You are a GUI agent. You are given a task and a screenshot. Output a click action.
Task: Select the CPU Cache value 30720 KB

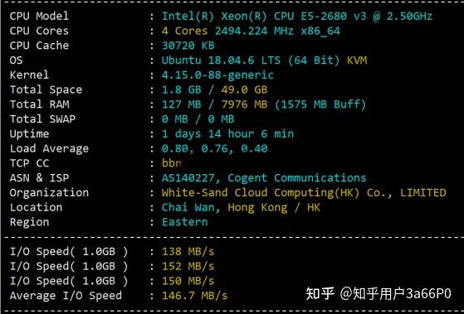[x=188, y=46]
